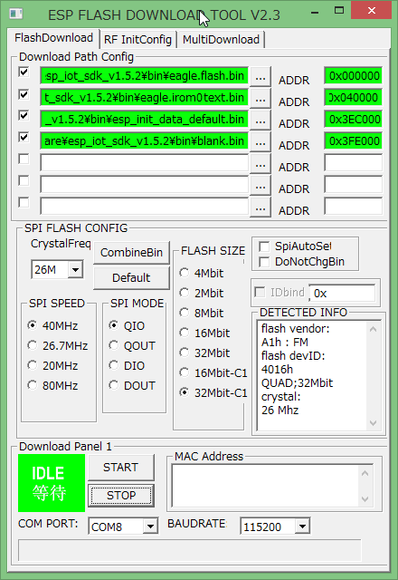Open the COM PORT dropdown list

150,526
